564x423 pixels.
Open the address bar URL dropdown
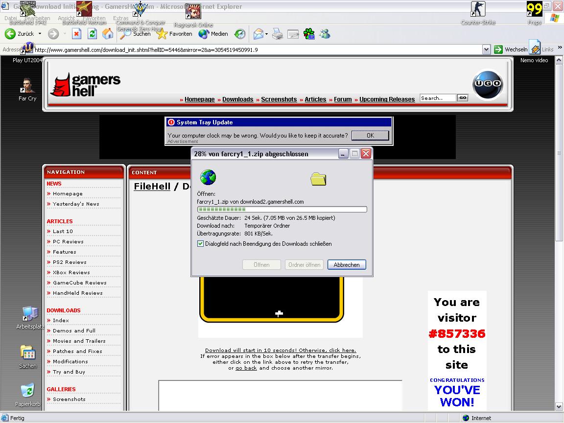(486, 49)
